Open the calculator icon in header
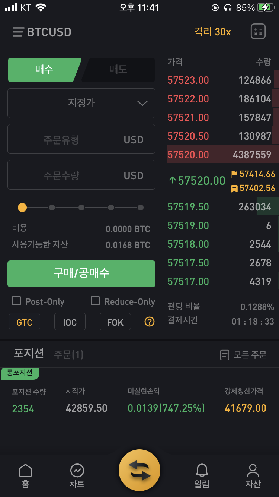This screenshot has height=497, width=279. point(258,32)
